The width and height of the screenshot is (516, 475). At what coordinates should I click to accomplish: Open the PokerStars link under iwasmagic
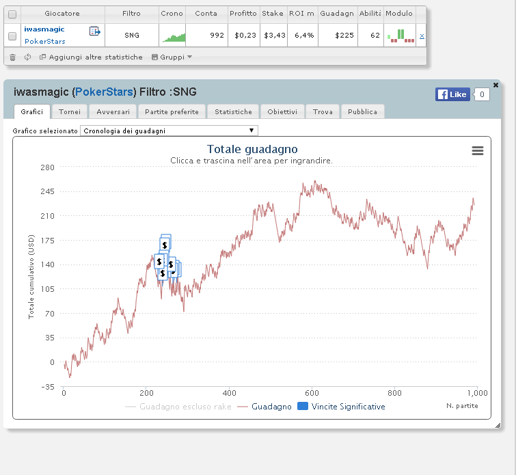[x=44, y=42]
